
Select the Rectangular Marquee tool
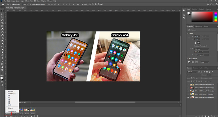[x=2, y=14]
